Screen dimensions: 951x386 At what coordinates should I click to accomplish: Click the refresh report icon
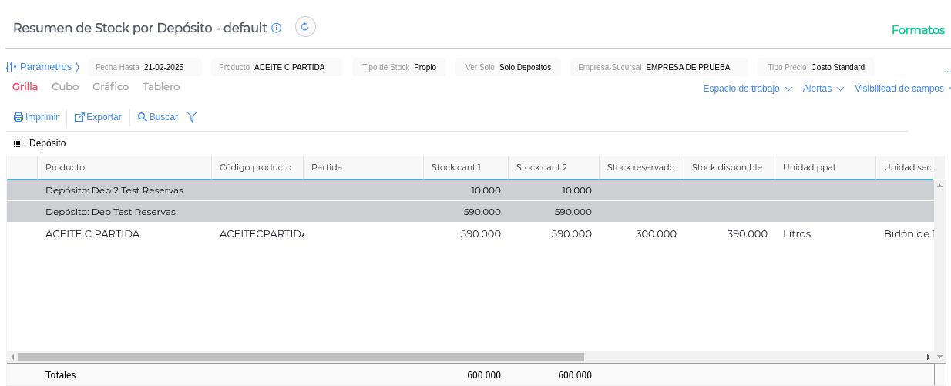[305, 27]
